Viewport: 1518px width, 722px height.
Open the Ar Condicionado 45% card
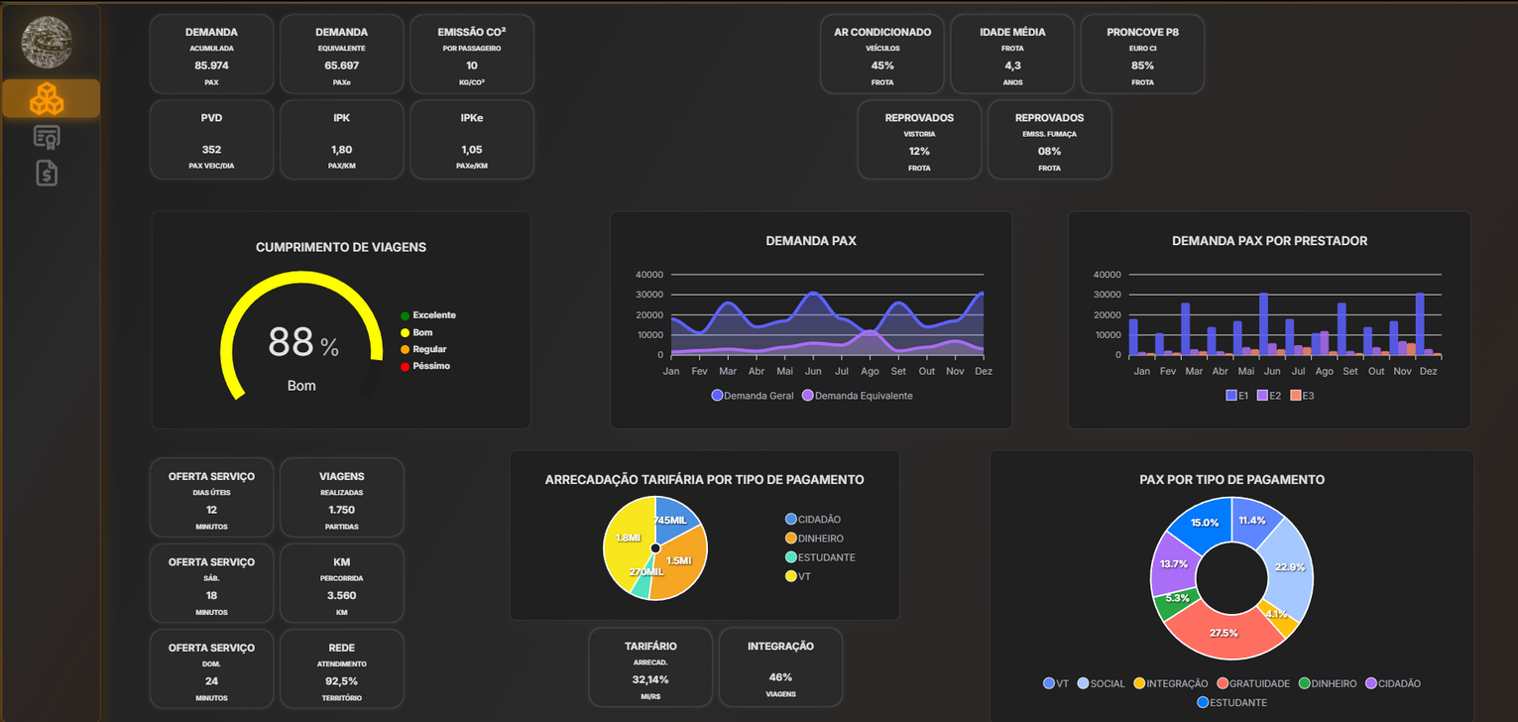tap(882, 55)
